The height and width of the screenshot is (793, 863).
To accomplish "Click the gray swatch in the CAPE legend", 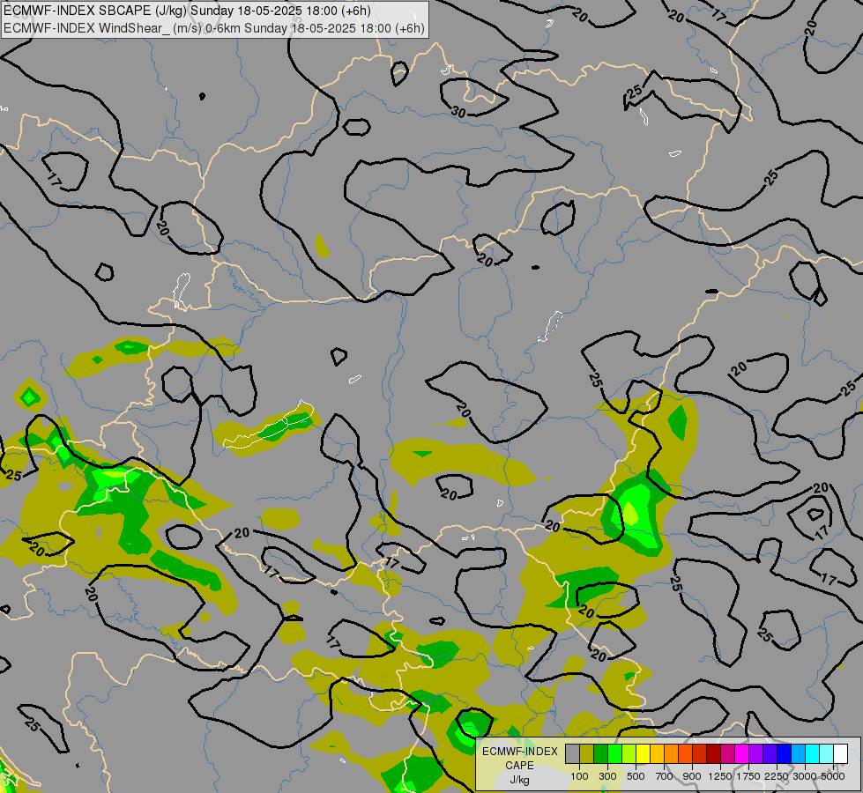I will [x=572, y=754].
